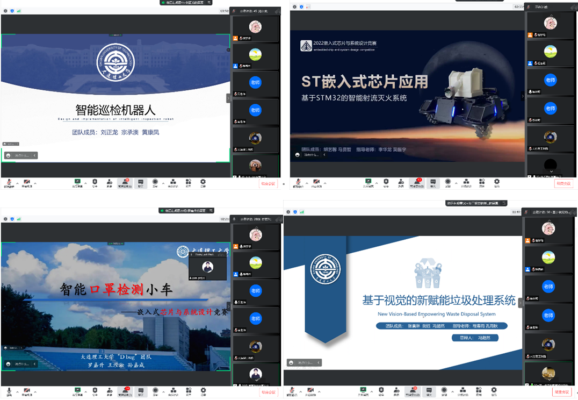Click green encryption shield in top-left meeting window

tap(12, 10)
